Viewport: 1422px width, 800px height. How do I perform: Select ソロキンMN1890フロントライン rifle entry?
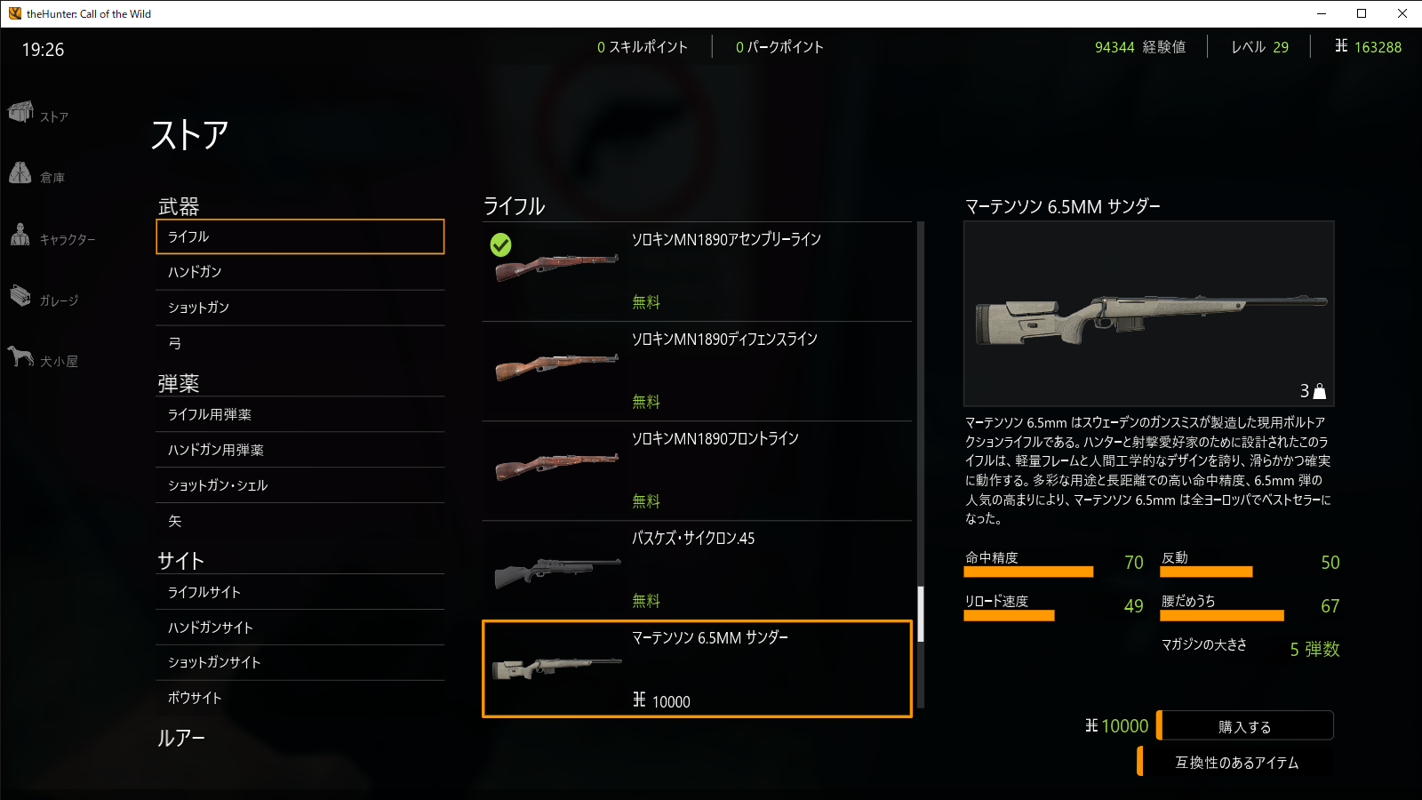click(697, 470)
